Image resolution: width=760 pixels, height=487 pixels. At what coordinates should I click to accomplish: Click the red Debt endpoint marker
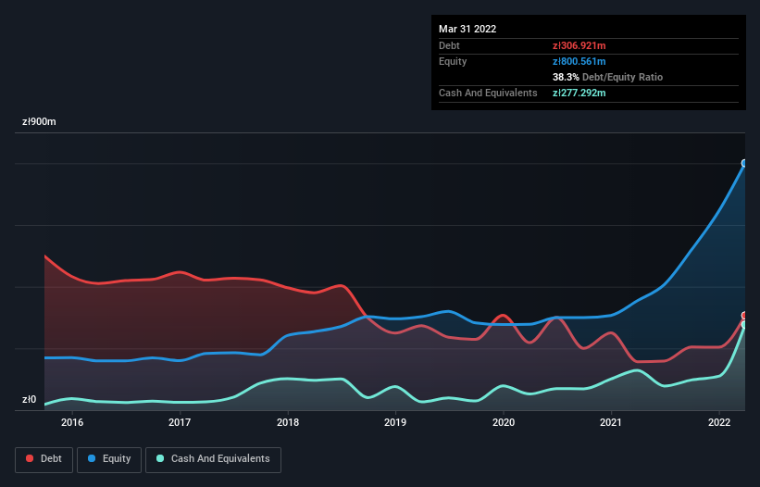pos(744,316)
